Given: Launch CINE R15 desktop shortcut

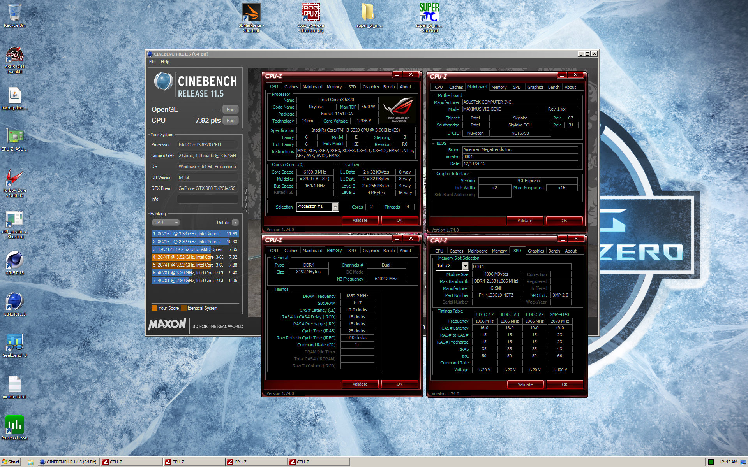Looking at the screenshot, I should pyautogui.click(x=14, y=263).
